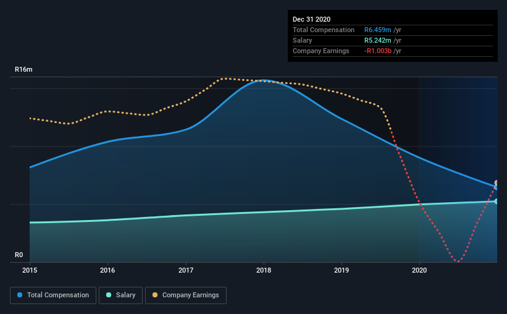Click the Dec 31 2020 tooltip date
The image size is (507, 314).
[x=311, y=19]
